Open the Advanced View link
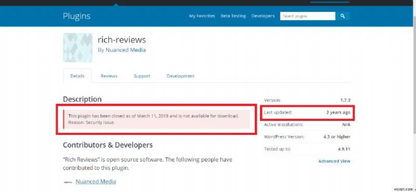This screenshot has height=192, width=416. pos(334,161)
